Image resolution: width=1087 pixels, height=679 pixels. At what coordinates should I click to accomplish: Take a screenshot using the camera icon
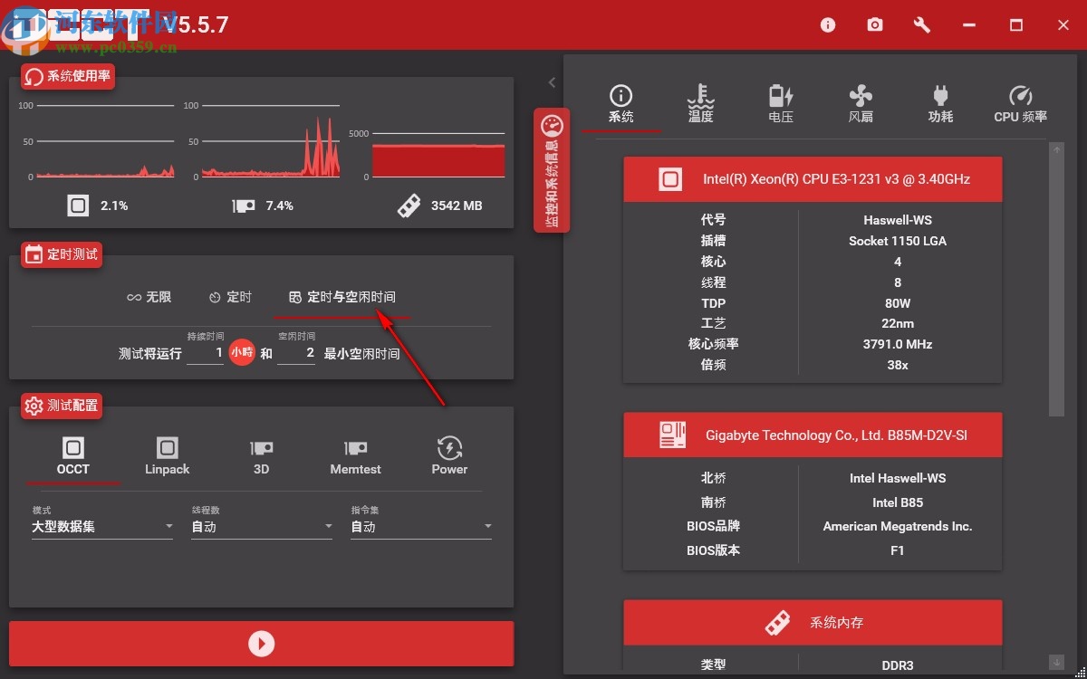(874, 24)
